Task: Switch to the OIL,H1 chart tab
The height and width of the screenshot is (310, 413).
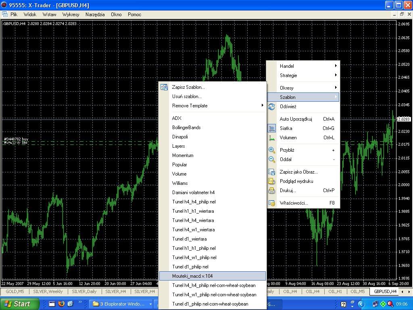Action: click(x=335, y=291)
